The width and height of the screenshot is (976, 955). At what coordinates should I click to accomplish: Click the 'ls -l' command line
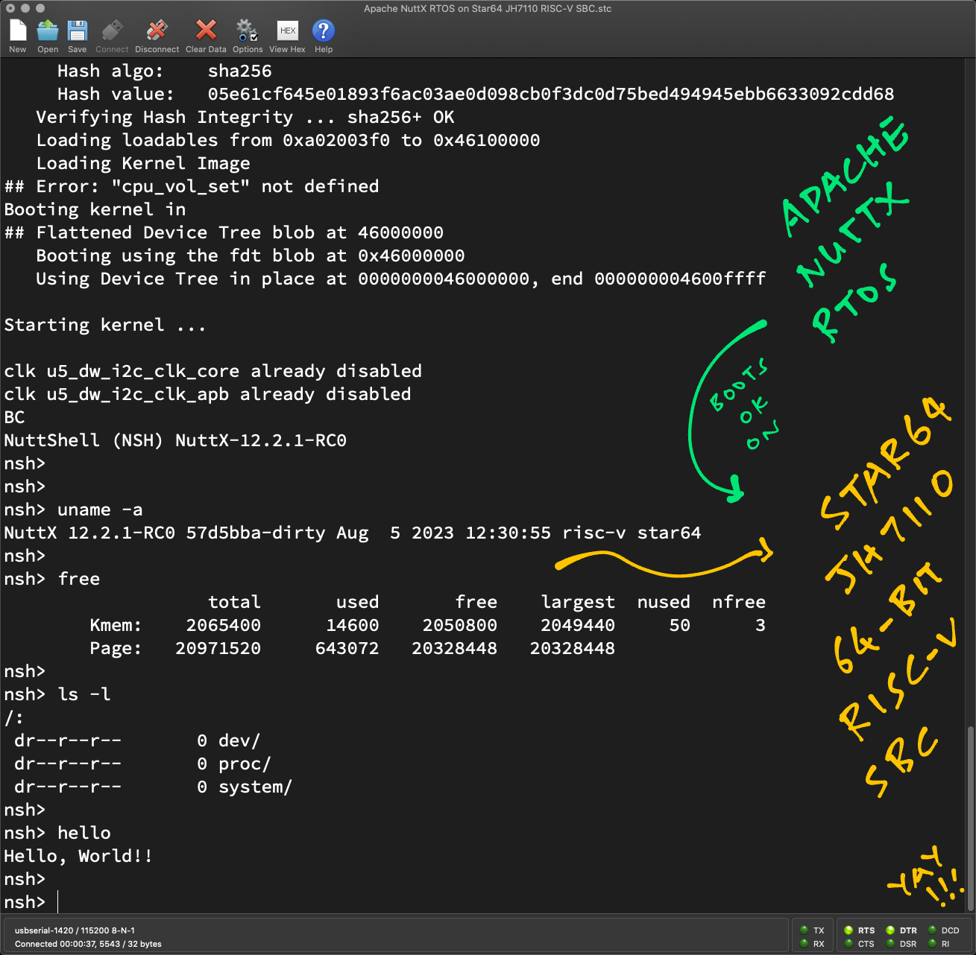[x=57, y=694]
